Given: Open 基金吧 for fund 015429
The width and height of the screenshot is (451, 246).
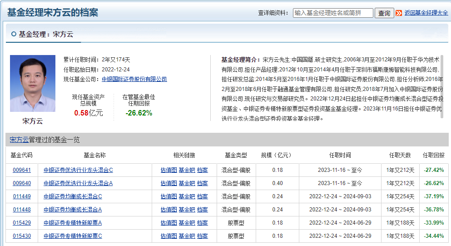Looking at the screenshot, I should (187, 223).
